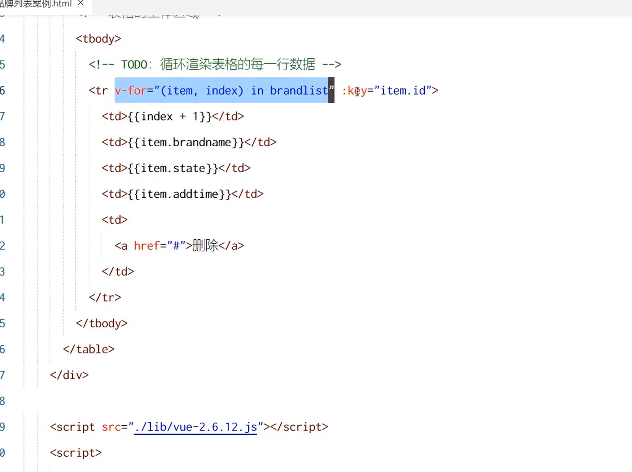Click the standalone <td> opening tag
The height and width of the screenshot is (472, 632).
point(114,220)
